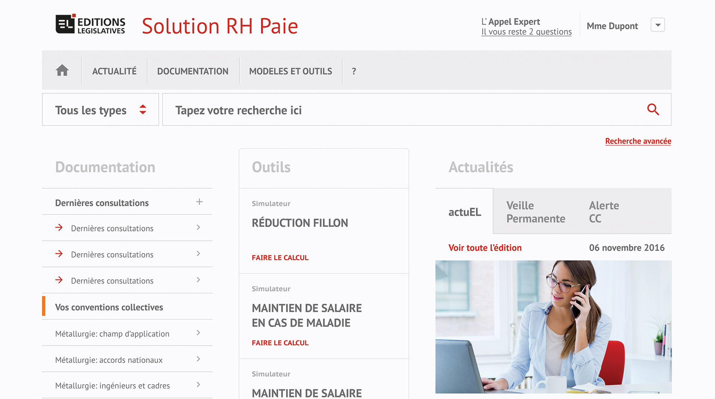
Task: Open the ACTUALITÉ menu
Action: point(114,71)
